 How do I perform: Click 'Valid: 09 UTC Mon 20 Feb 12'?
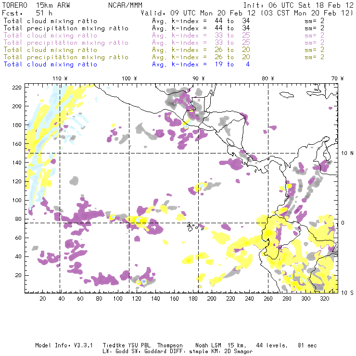198,13
